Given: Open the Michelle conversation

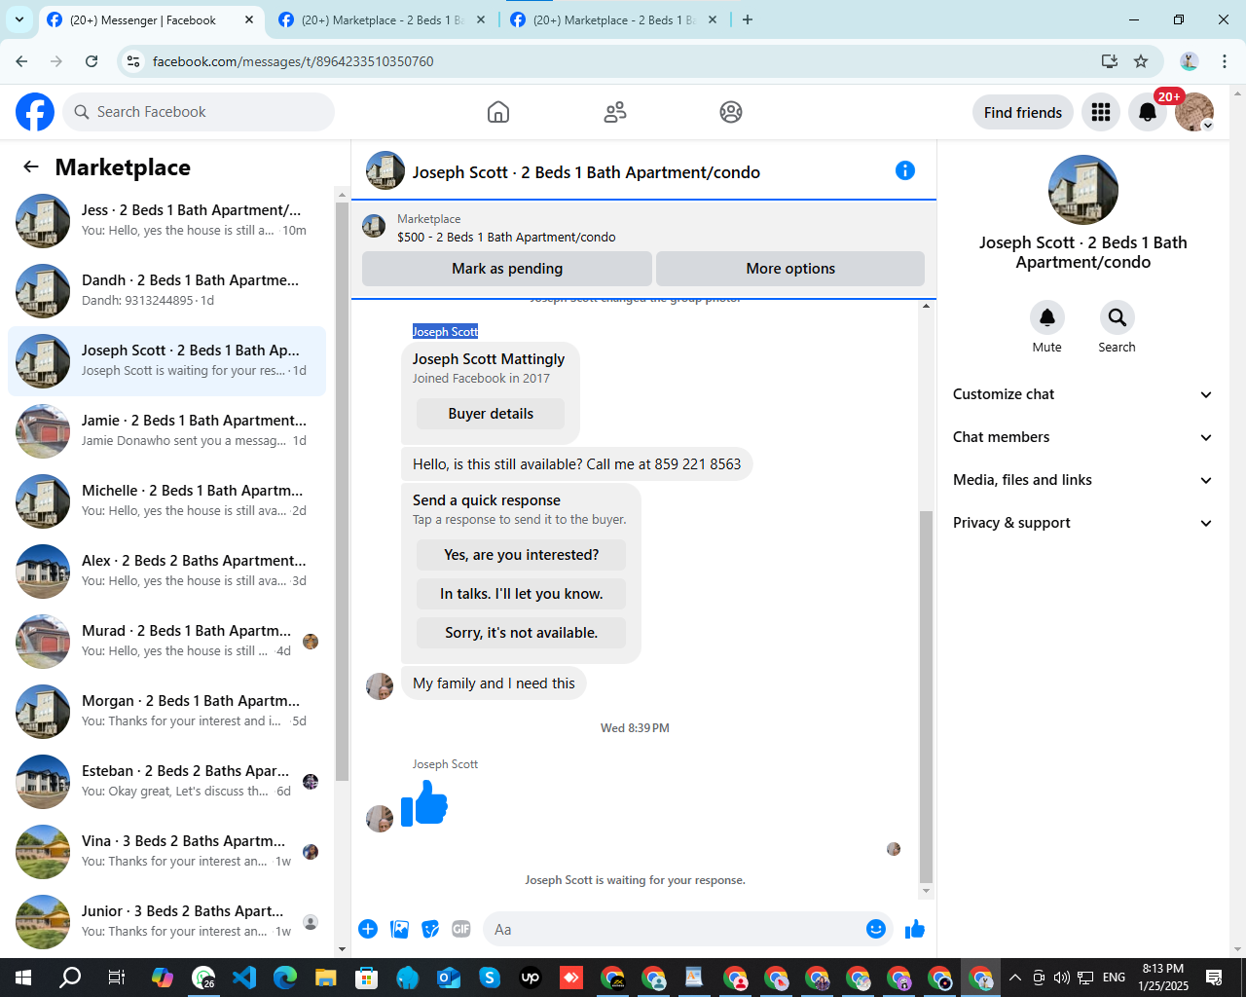Looking at the screenshot, I should click(x=167, y=501).
